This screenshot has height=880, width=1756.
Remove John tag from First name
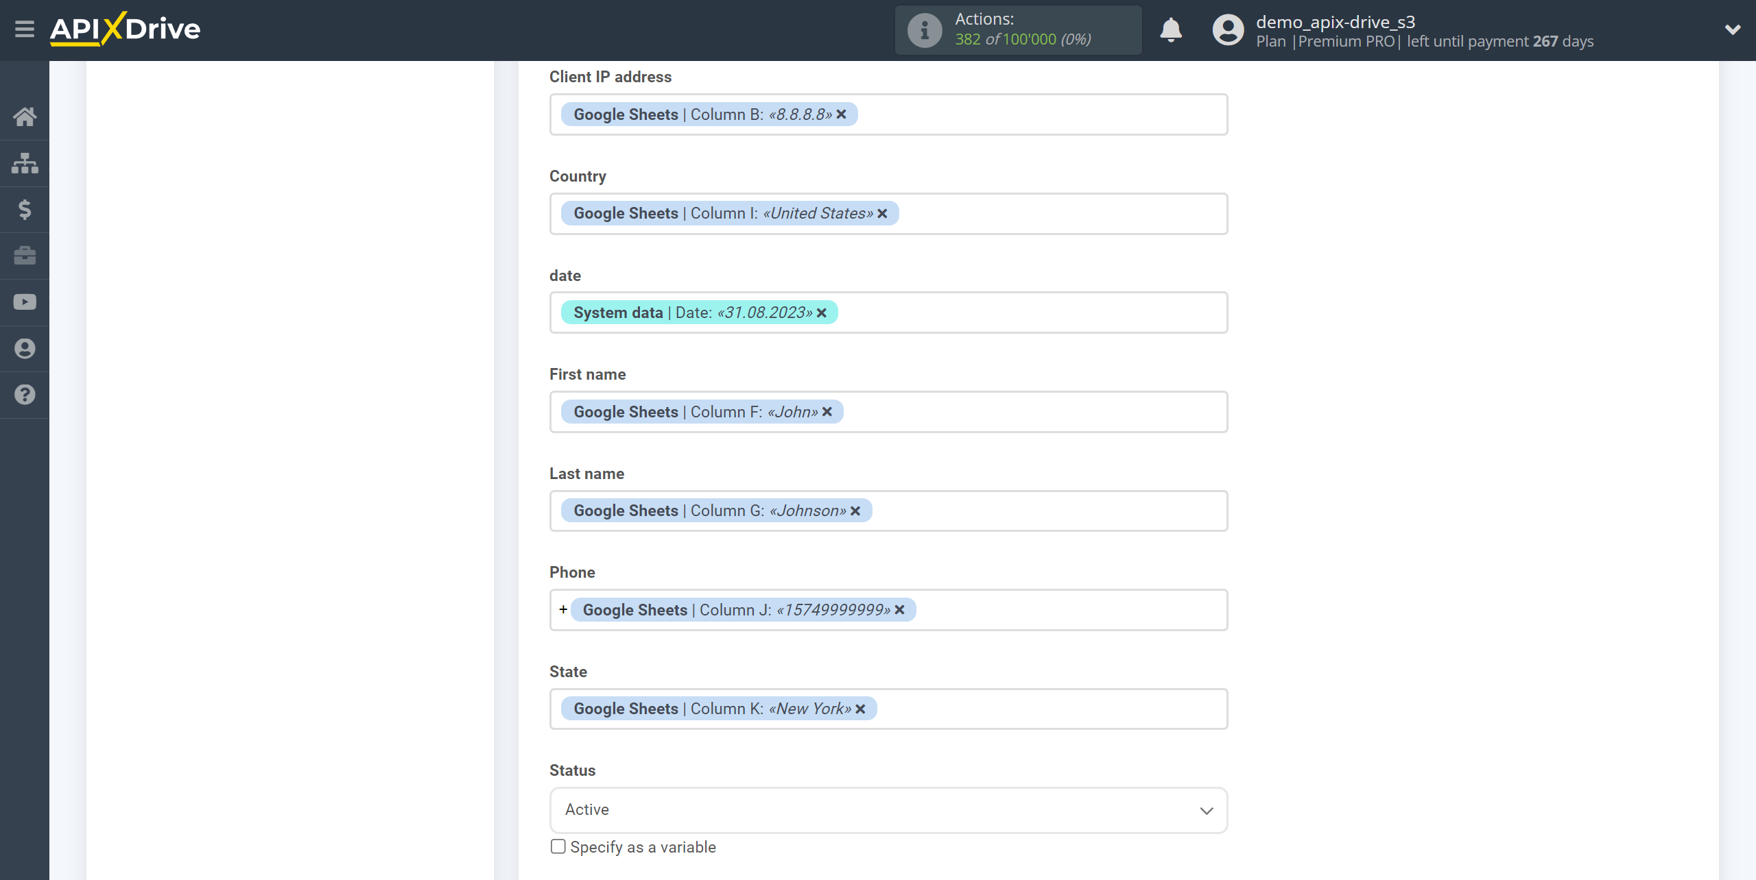[x=827, y=412]
